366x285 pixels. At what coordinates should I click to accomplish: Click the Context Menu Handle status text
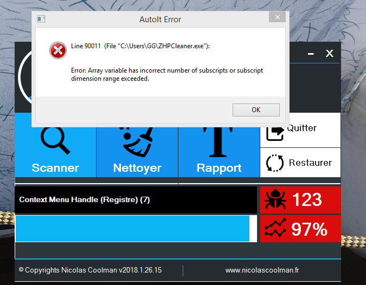85,200
